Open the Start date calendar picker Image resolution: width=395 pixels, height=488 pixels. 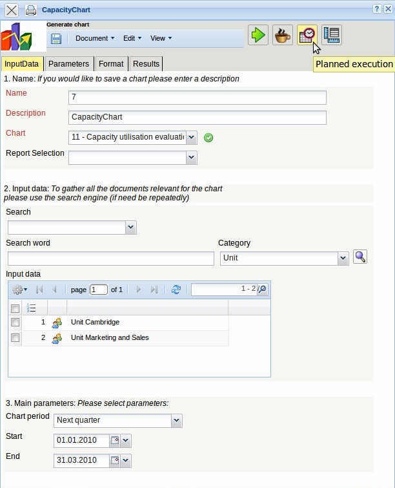click(115, 441)
